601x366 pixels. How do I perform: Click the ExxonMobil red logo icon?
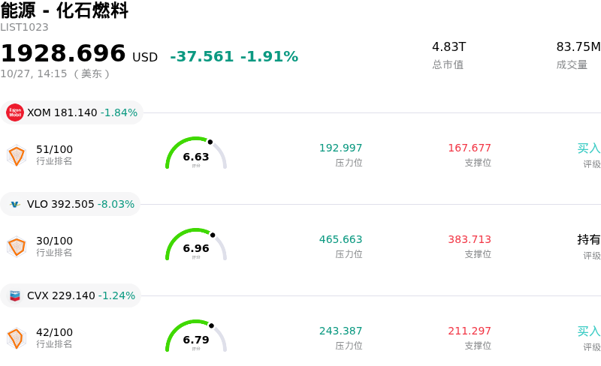[x=15, y=112]
